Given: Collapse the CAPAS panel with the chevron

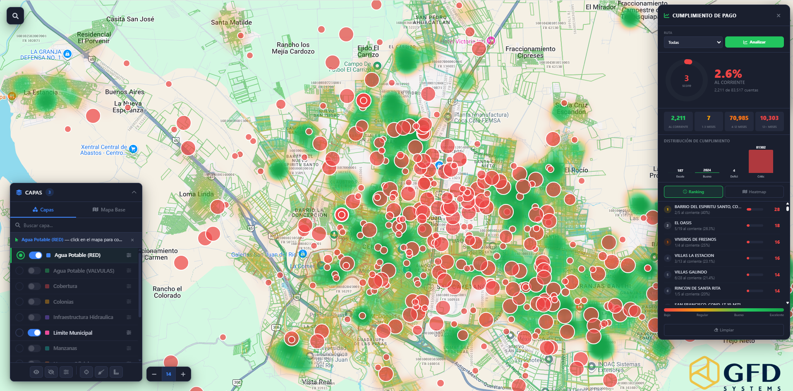Looking at the screenshot, I should [x=134, y=192].
